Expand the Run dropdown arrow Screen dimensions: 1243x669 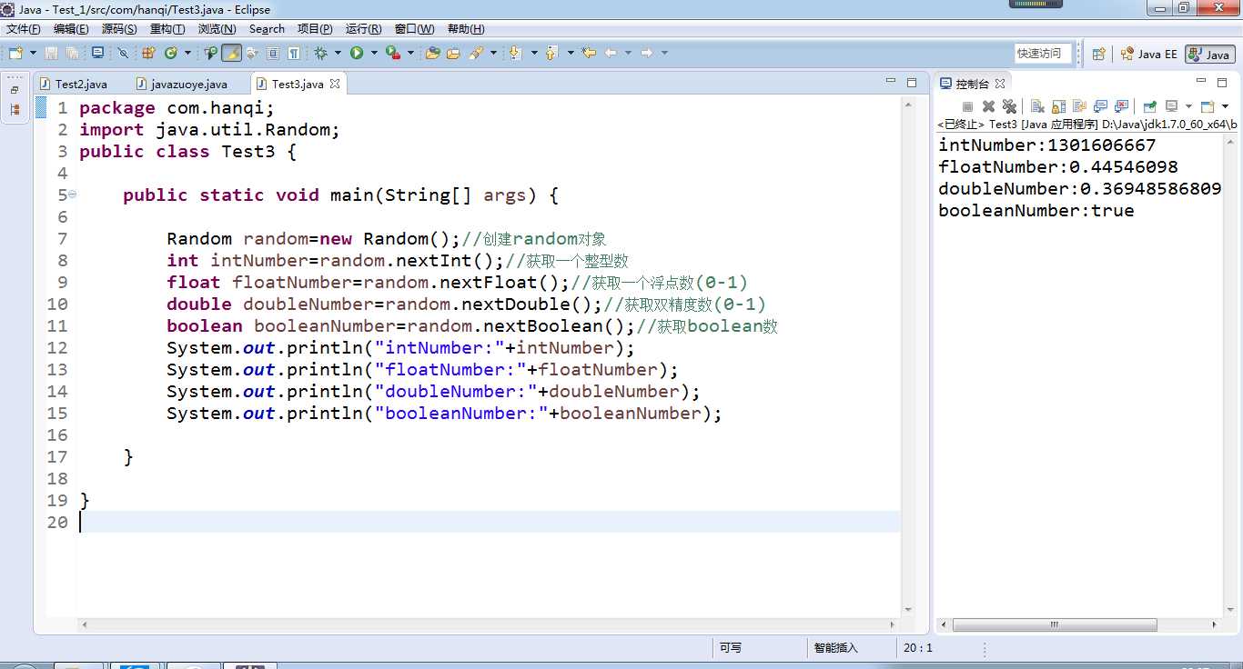tap(373, 53)
